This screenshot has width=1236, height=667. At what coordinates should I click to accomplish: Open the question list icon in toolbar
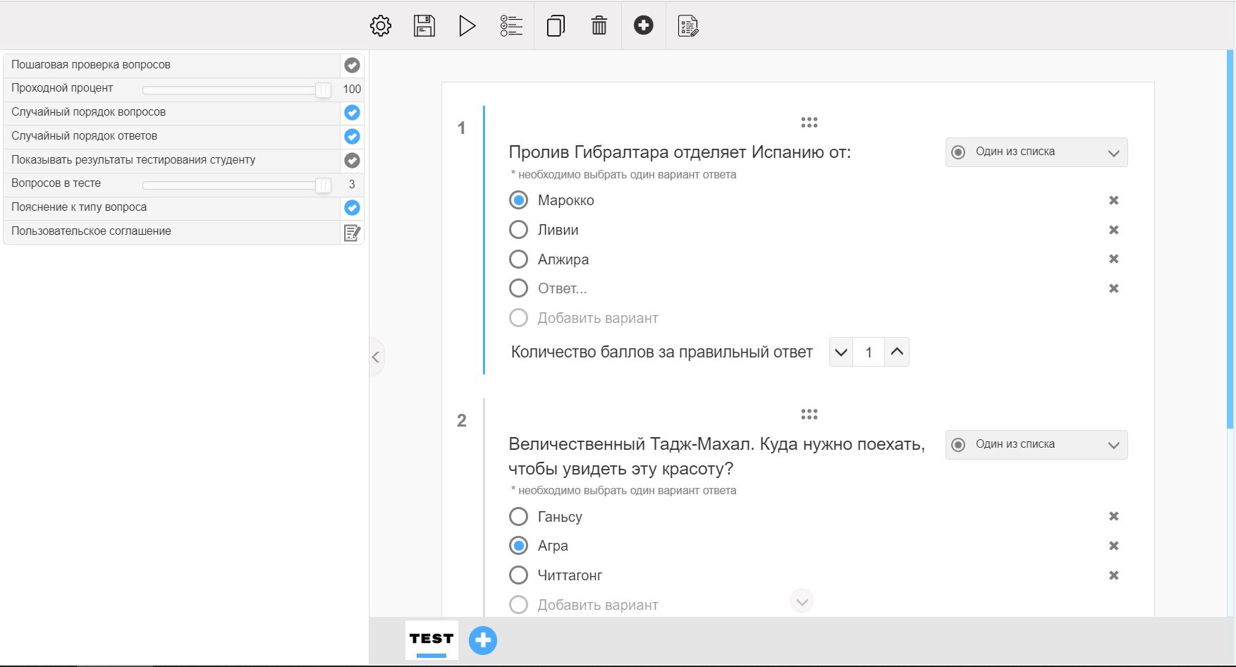click(x=511, y=26)
